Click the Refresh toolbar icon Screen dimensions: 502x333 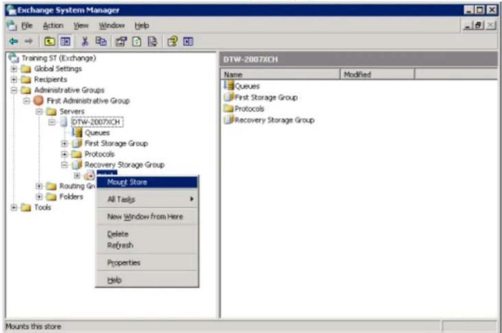coord(137,41)
